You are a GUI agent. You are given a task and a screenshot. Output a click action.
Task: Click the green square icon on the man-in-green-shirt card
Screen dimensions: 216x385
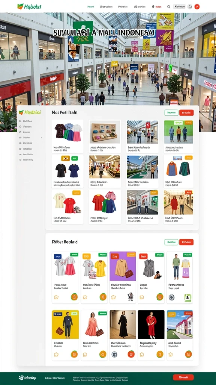pos(187,297)
